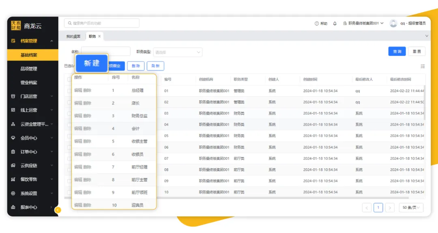438x233 pixels.
Task: Click the user avatar icon
Action: pyautogui.click(x=393, y=23)
